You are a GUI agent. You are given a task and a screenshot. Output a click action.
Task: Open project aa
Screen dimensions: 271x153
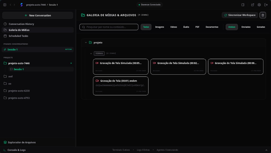38,83
